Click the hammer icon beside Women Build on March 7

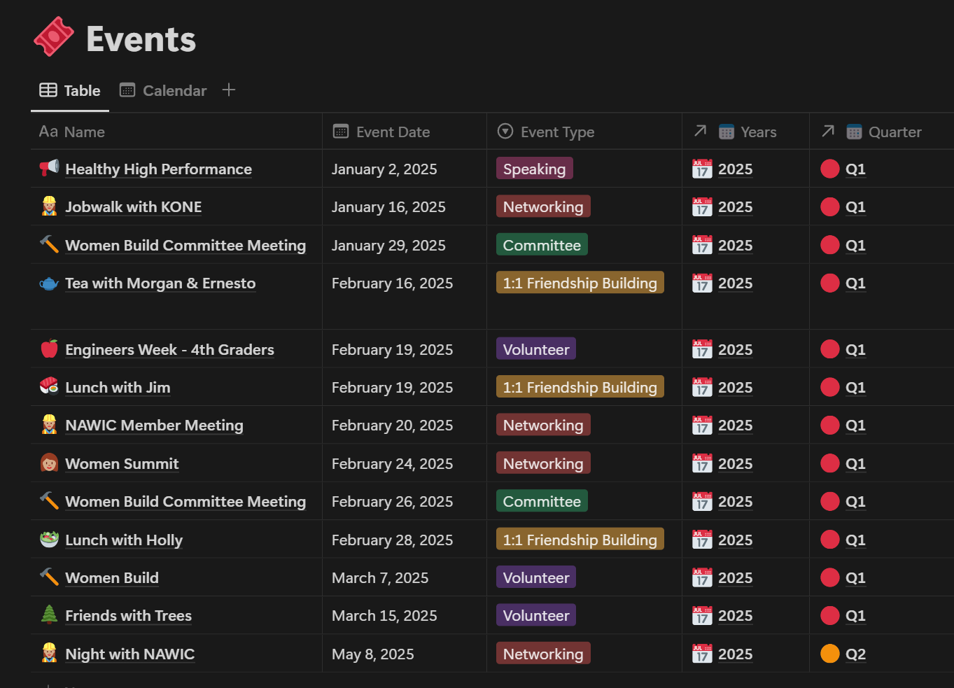(x=49, y=577)
